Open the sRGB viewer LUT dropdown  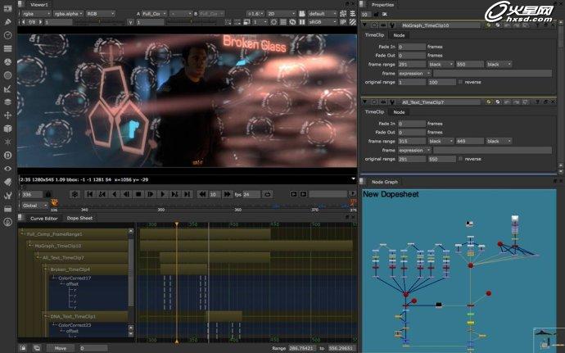coord(322,22)
